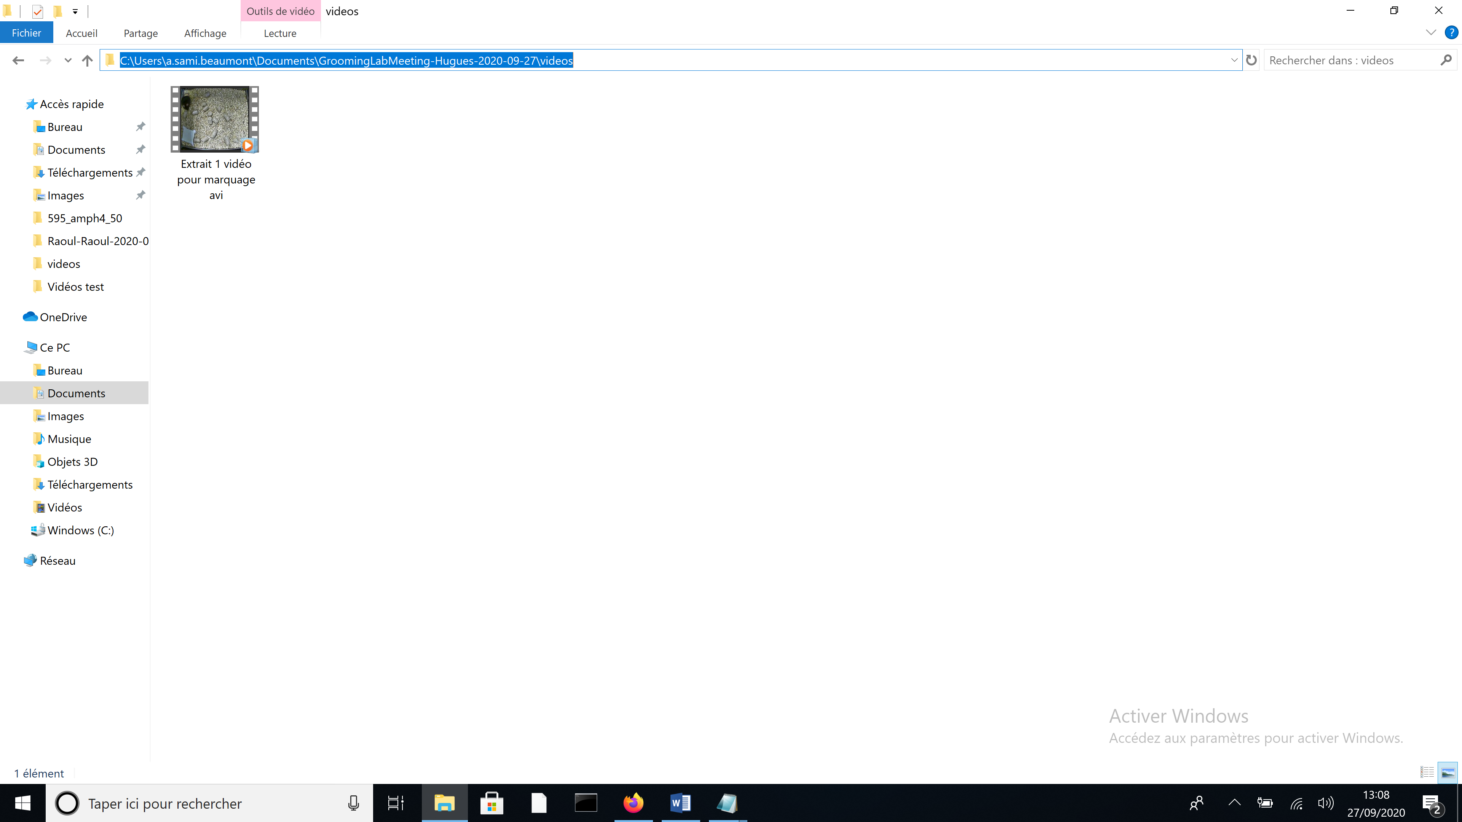The width and height of the screenshot is (1462, 822).
Task: Click the back navigation arrow
Action: click(18, 60)
